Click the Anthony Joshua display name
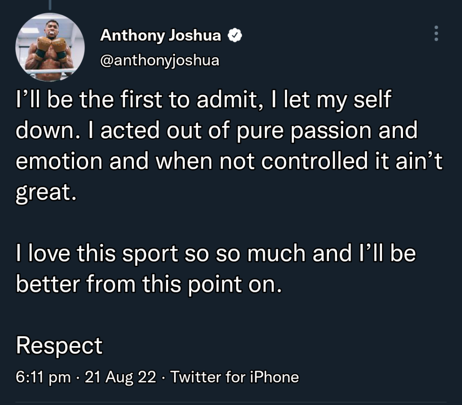Image resolution: width=462 pixels, height=405 pixels. click(160, 35)
